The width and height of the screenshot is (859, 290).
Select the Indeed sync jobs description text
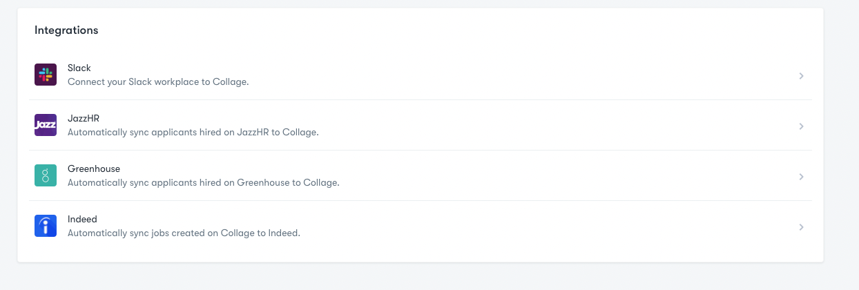click(x=184, y=233)
